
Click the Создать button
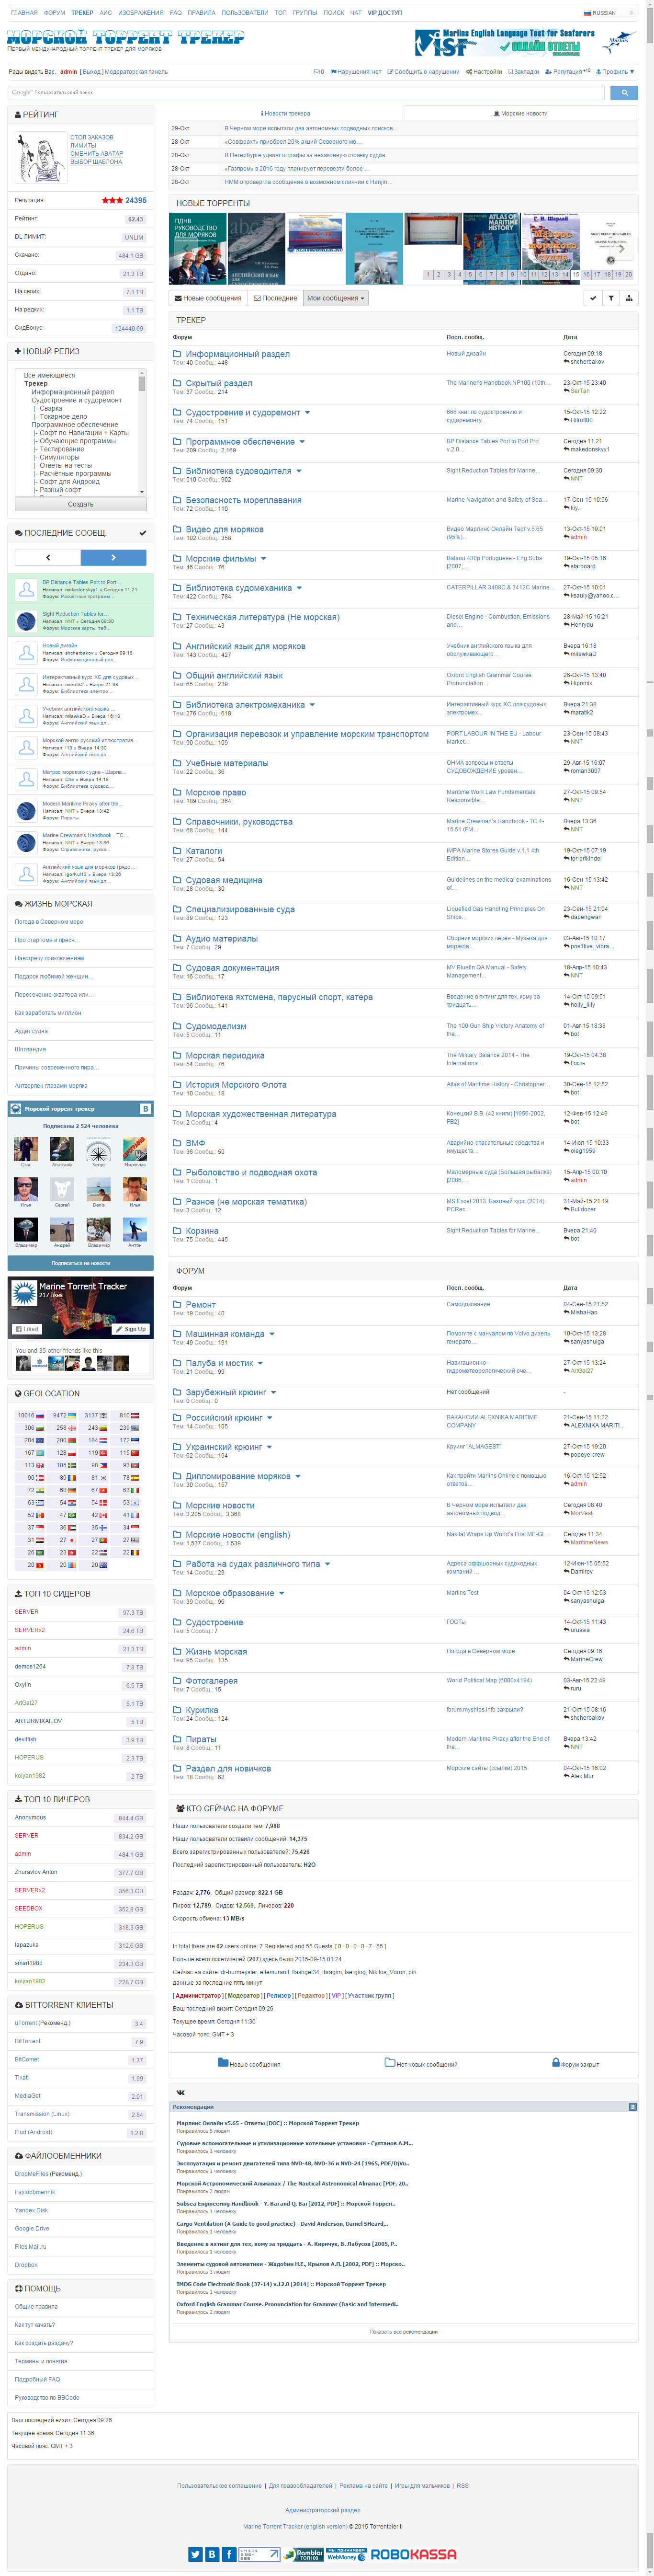pyautogui.click(x=80, y=504)
